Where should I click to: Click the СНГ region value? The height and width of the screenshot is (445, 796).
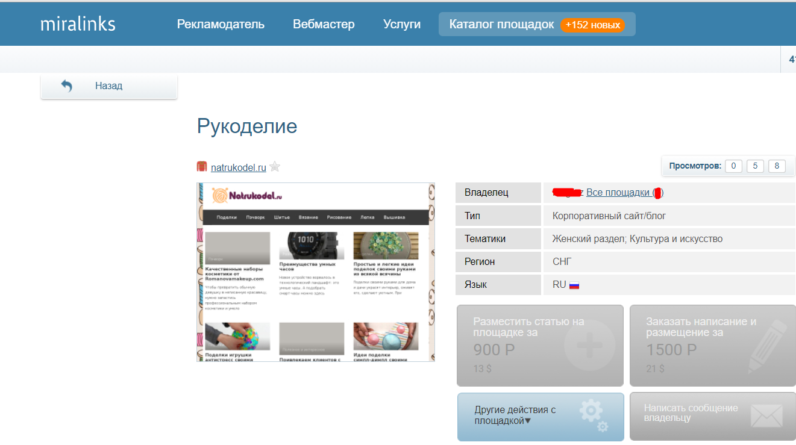(x=562, y=261)
